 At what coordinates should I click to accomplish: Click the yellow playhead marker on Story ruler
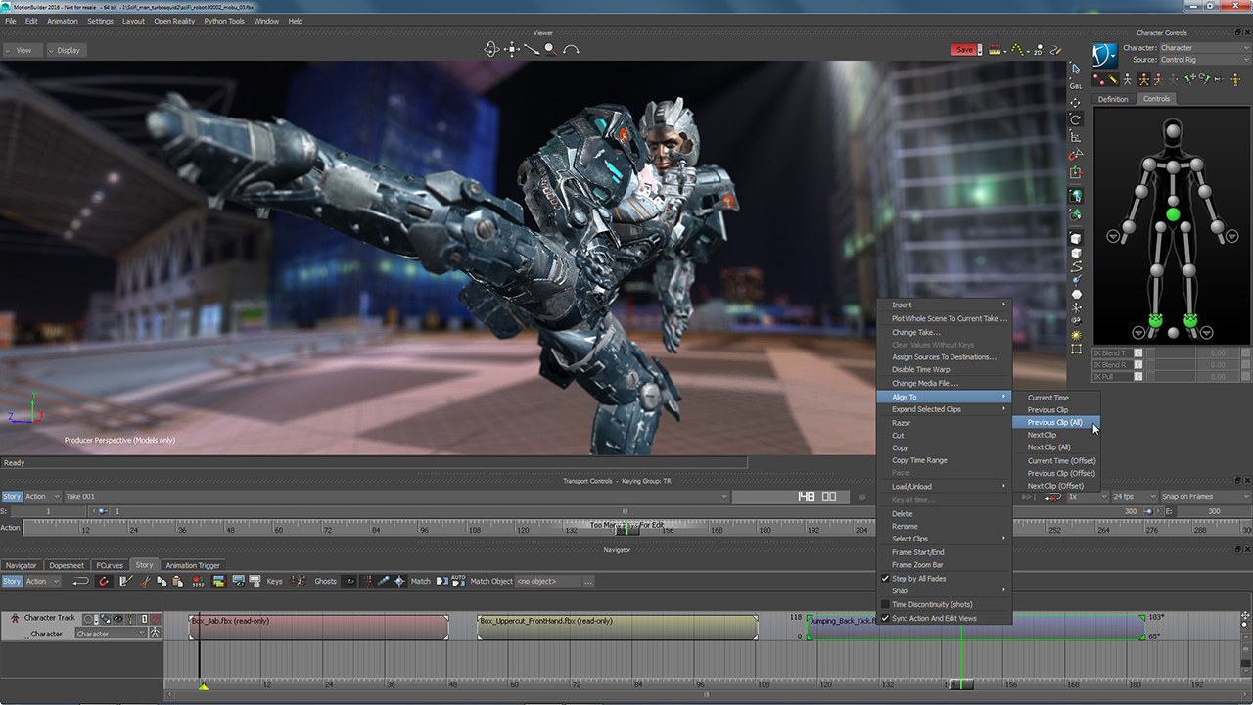[204, 687]
